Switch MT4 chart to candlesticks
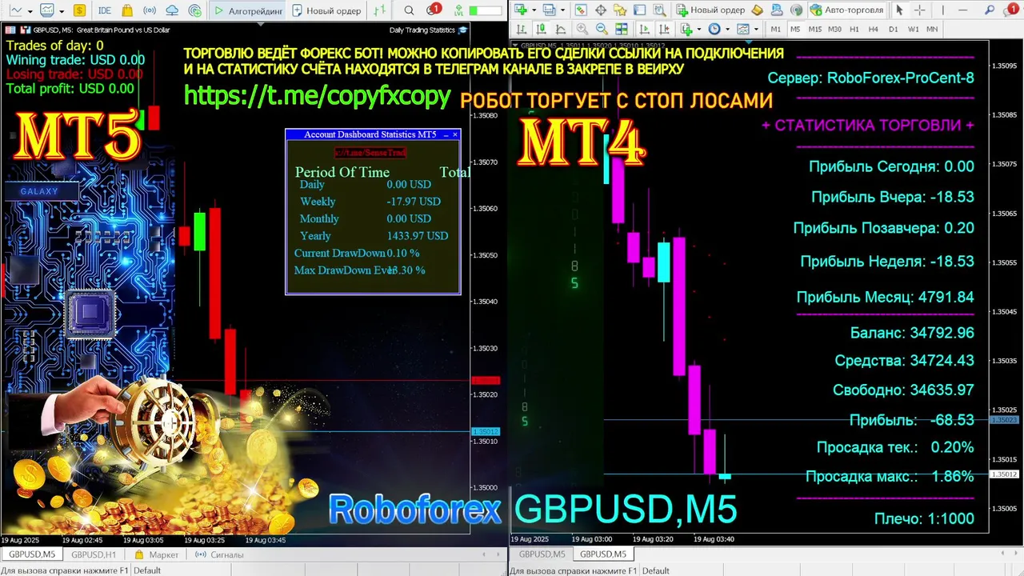1024x576 pixels. [x=541, y=29]
